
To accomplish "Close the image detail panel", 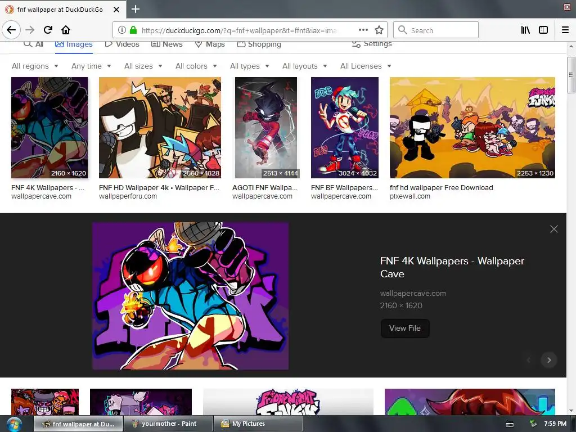I will pos(554,229).
